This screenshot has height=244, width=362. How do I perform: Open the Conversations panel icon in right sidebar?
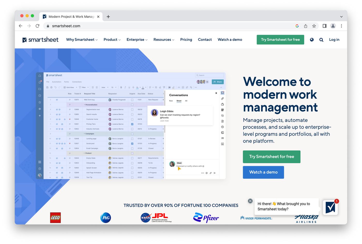[x=222, y=92]
